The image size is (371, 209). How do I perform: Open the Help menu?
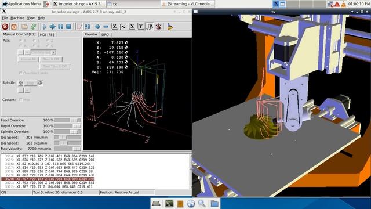41,18
